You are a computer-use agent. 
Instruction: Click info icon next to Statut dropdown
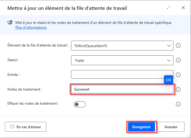[178, 60]
